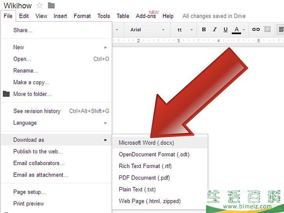Open the Add-ons menu
Image resolution: width=284 pixels, height=213 pixels.
pos(146,16)
